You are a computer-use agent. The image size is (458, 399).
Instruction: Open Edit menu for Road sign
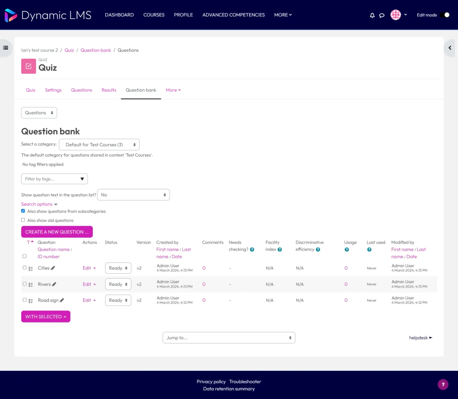tap(89, 300)
